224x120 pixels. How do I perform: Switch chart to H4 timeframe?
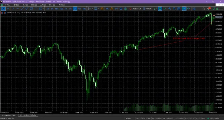71,9
